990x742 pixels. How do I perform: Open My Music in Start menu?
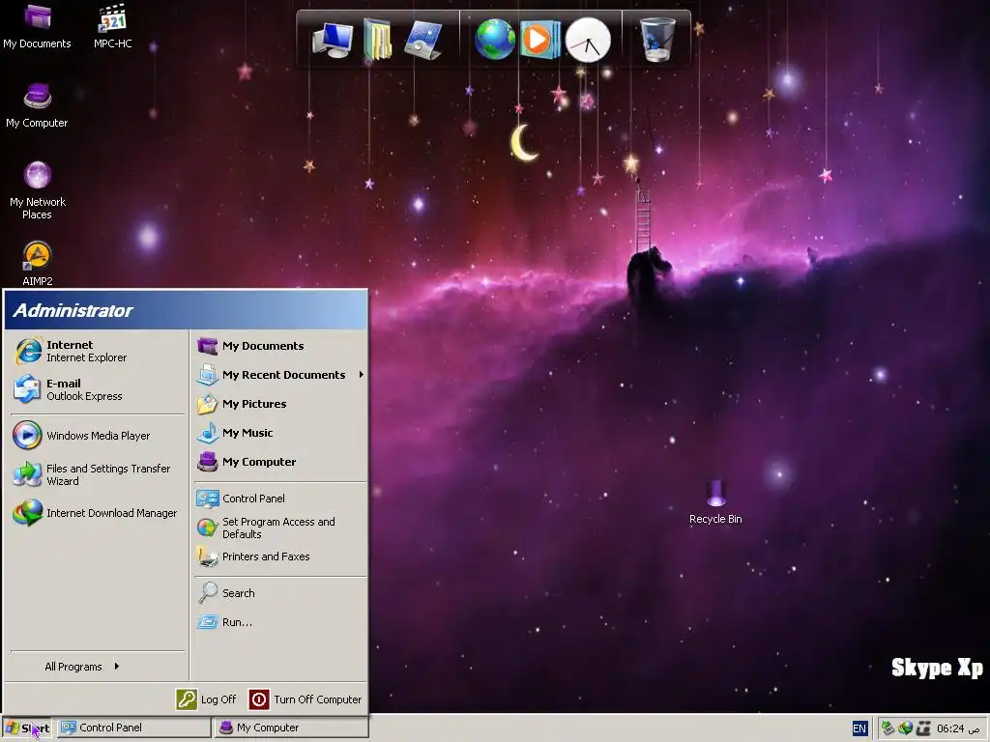pyautogui.click(x=280, y=433)
